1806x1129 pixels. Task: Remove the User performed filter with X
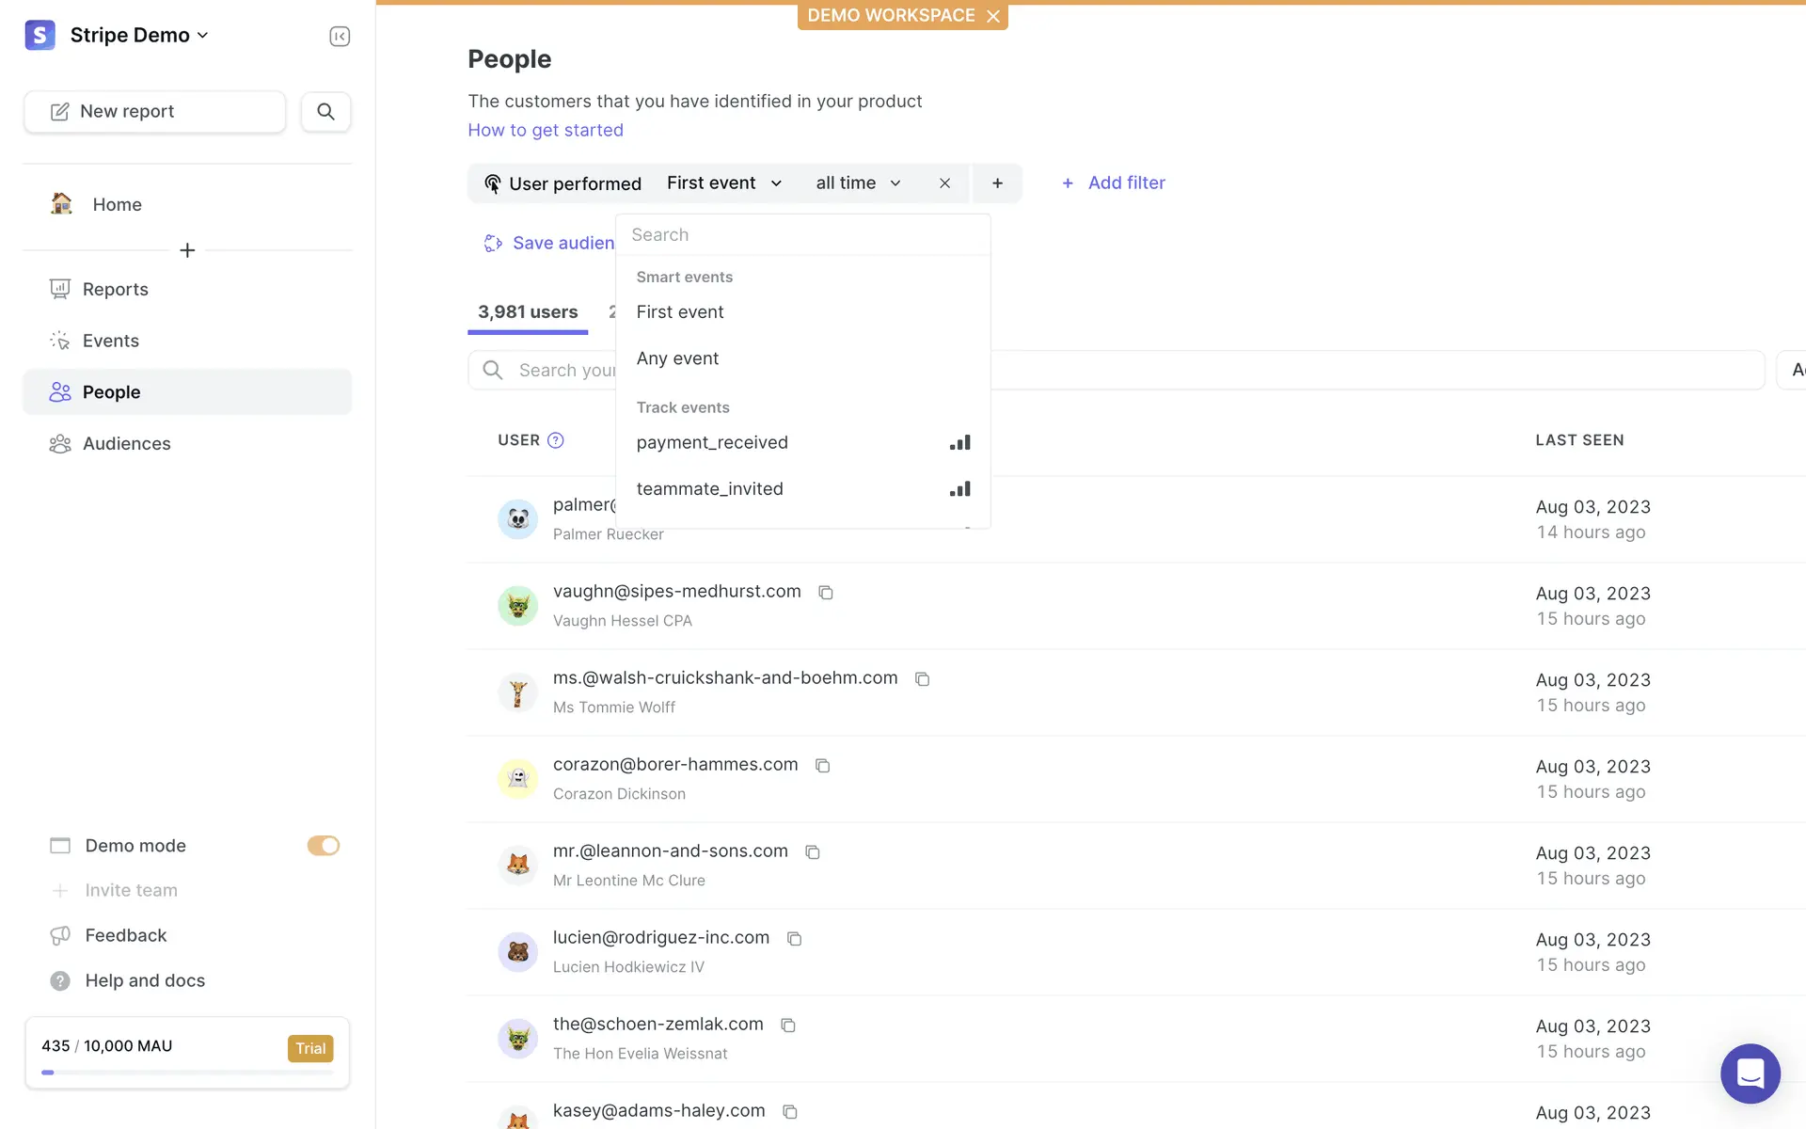click(x=944, y=183)
